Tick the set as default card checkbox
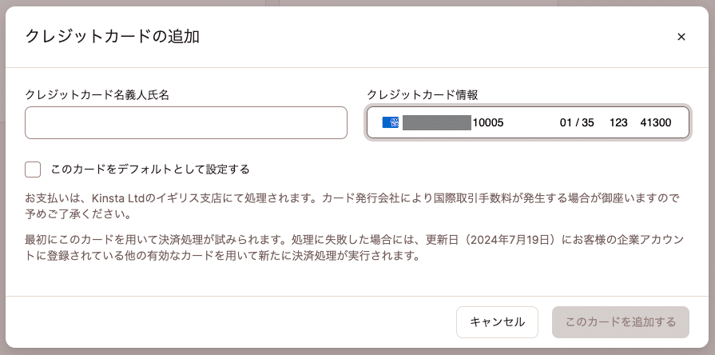715x355 pixels. pos(33,170)
